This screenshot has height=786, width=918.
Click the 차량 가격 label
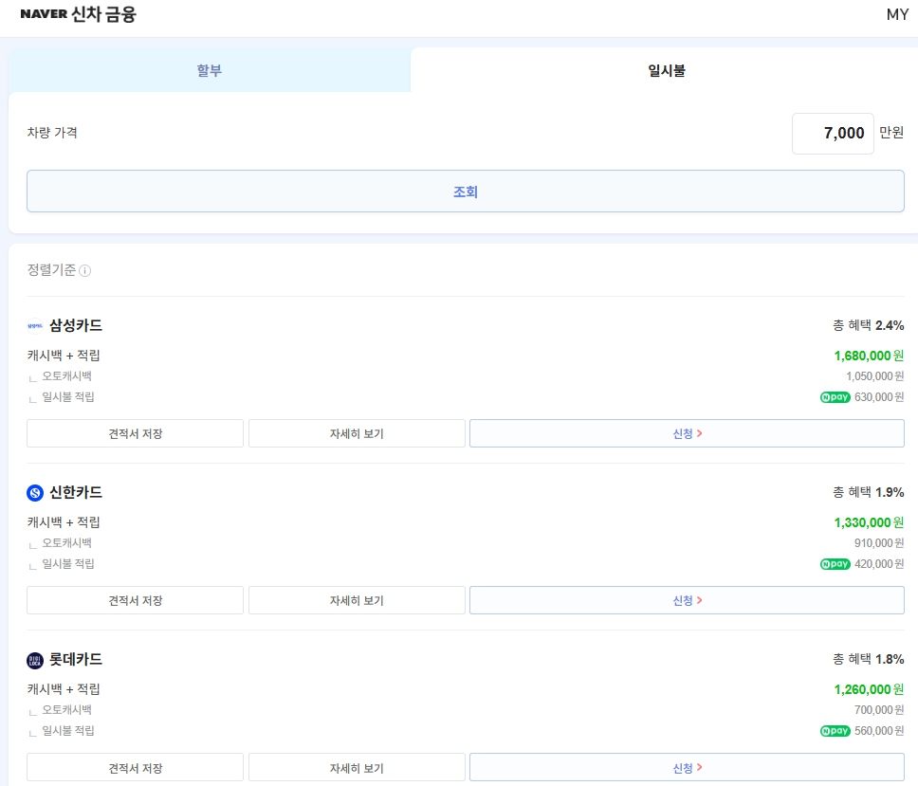coord(52,133)
